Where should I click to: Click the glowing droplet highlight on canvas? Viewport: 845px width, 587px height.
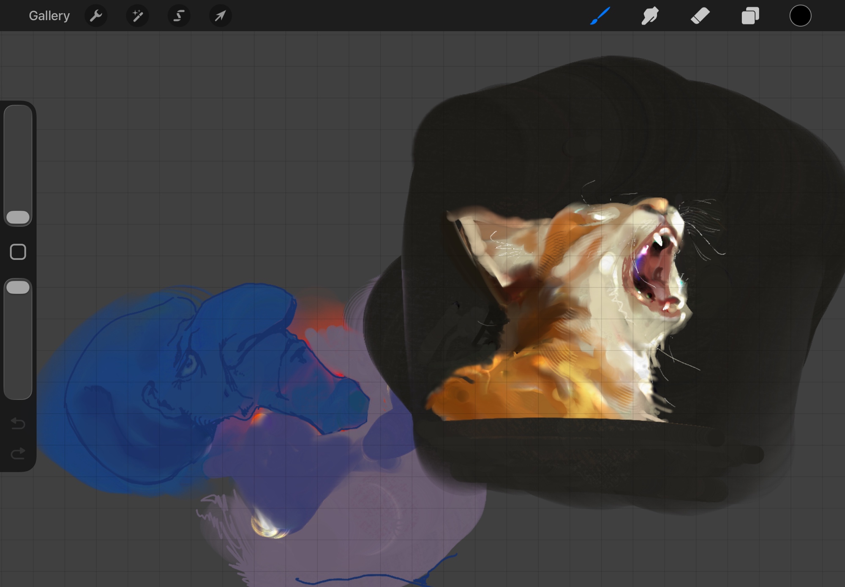click(x=266, y=526)
